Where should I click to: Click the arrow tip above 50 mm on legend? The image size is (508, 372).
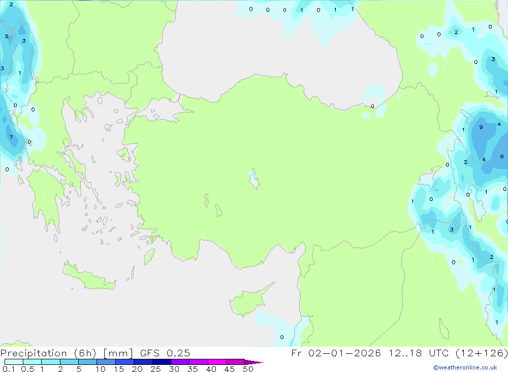[x=255, y=362]
